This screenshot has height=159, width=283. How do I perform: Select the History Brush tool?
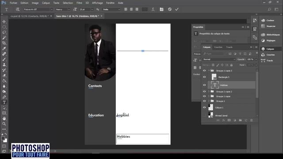pyautogui.click(x=4, y=70)
